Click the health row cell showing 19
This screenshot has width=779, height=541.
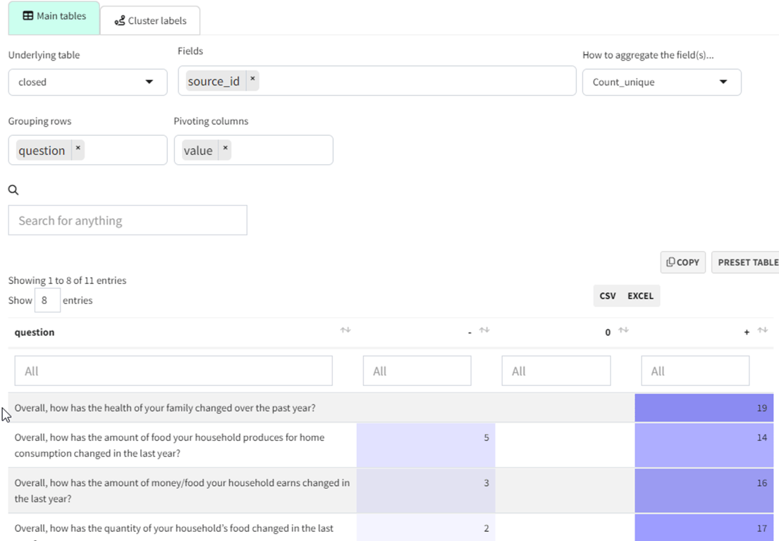point(704,408)
